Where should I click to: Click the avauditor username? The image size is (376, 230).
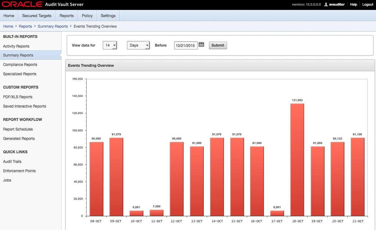point(337,4)
